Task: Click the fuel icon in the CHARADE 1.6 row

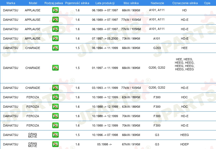Action: 55,88
